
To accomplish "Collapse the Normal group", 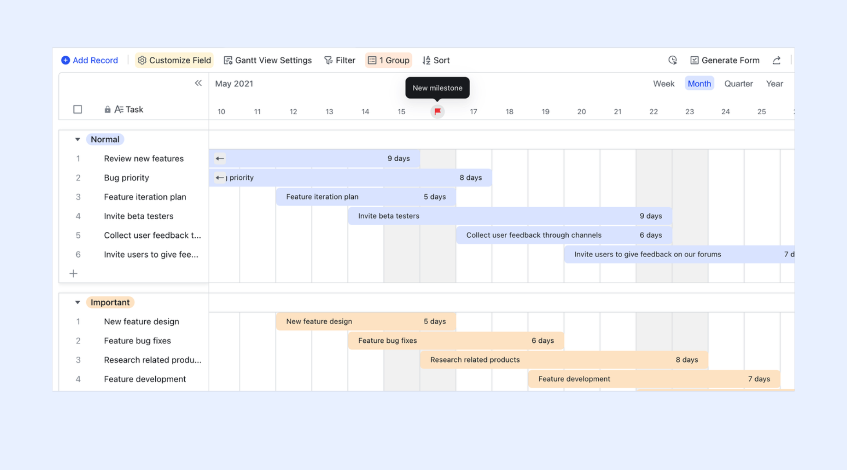I will (x=78, y=139).
